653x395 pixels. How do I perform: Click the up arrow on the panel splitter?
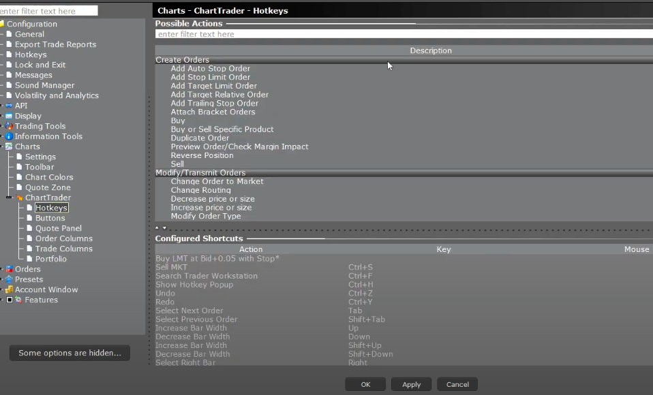[157, 227]
